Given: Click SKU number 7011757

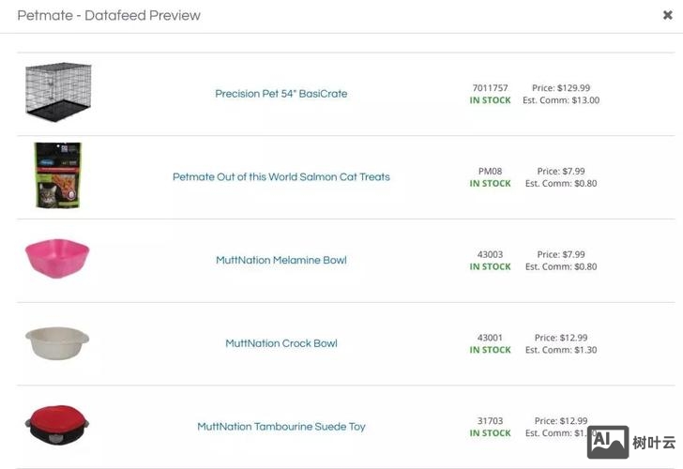Looking at the screenshot, I should tap(490, 88).
